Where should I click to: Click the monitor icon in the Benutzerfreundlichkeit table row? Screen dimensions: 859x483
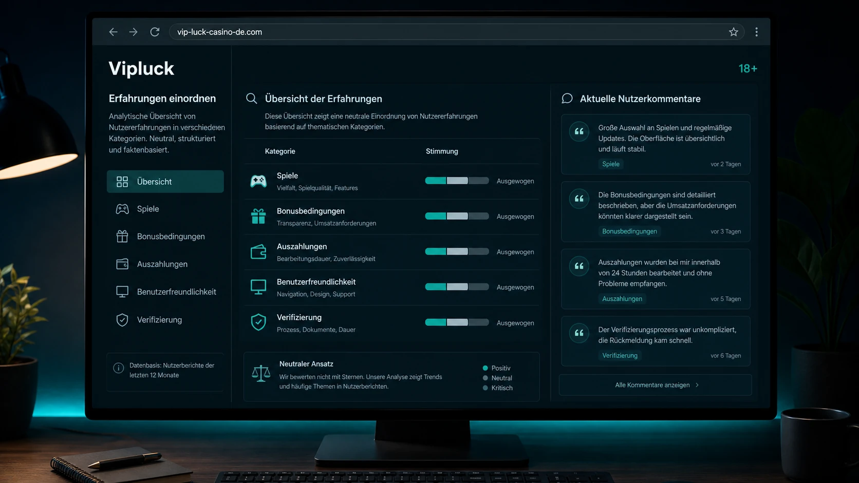[258, 287]
